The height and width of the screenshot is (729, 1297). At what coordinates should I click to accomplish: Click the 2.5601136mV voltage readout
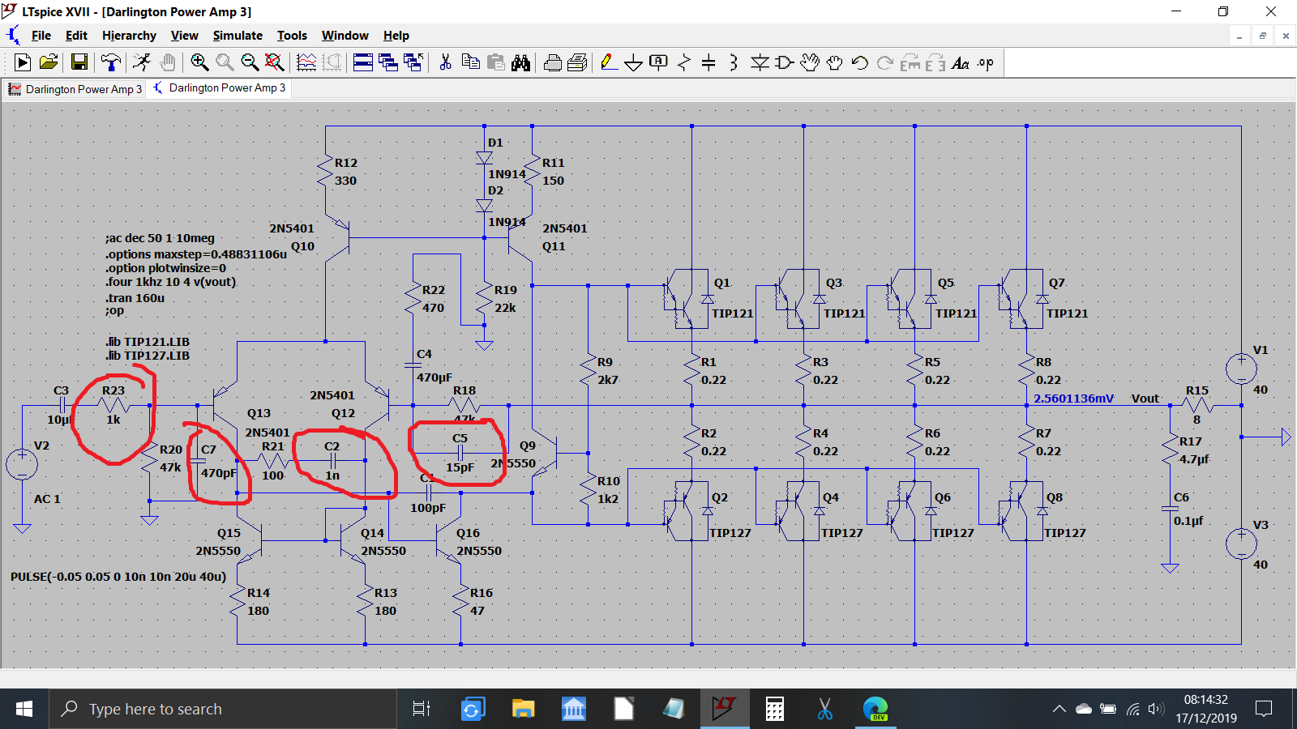[1073, 399]
